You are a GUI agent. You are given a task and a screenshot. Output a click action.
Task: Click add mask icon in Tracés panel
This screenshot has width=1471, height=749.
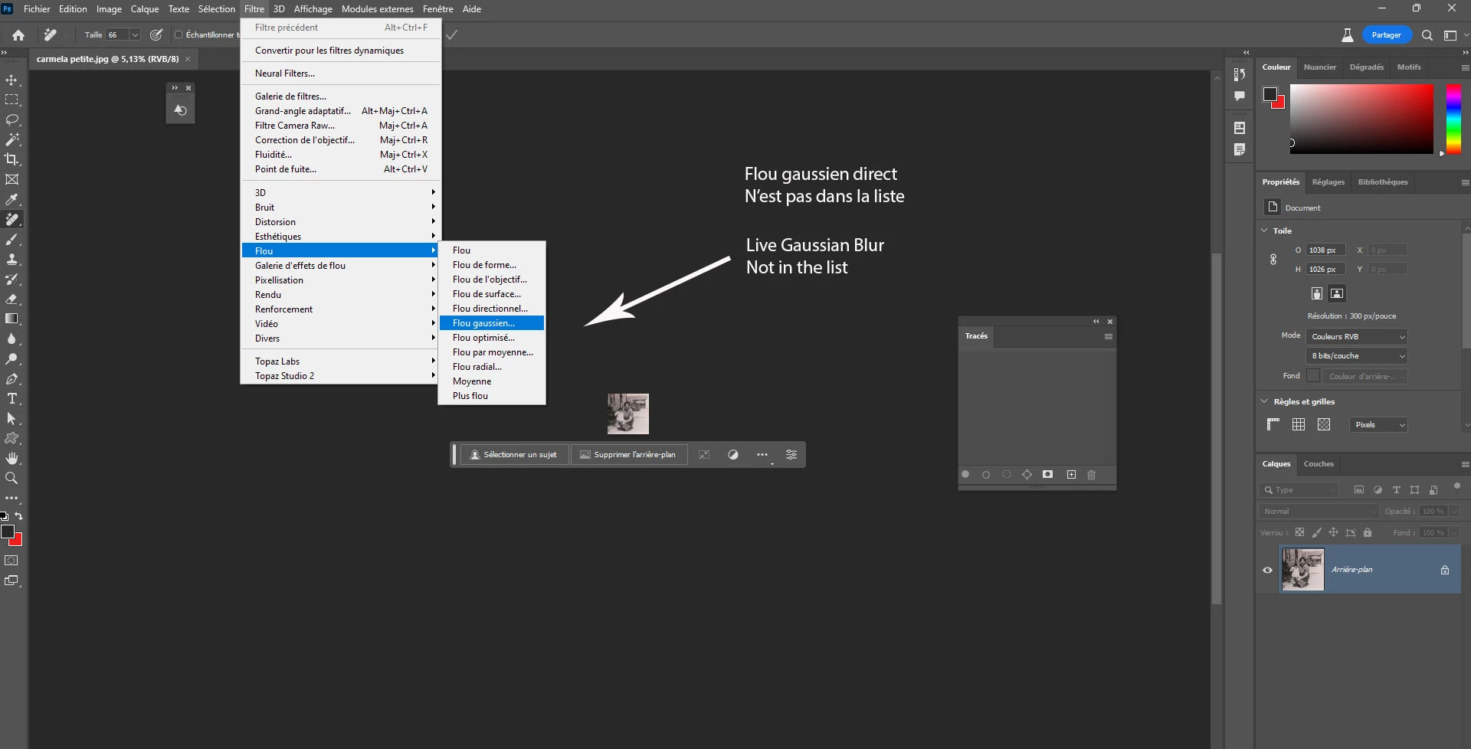coord(1047,475)
